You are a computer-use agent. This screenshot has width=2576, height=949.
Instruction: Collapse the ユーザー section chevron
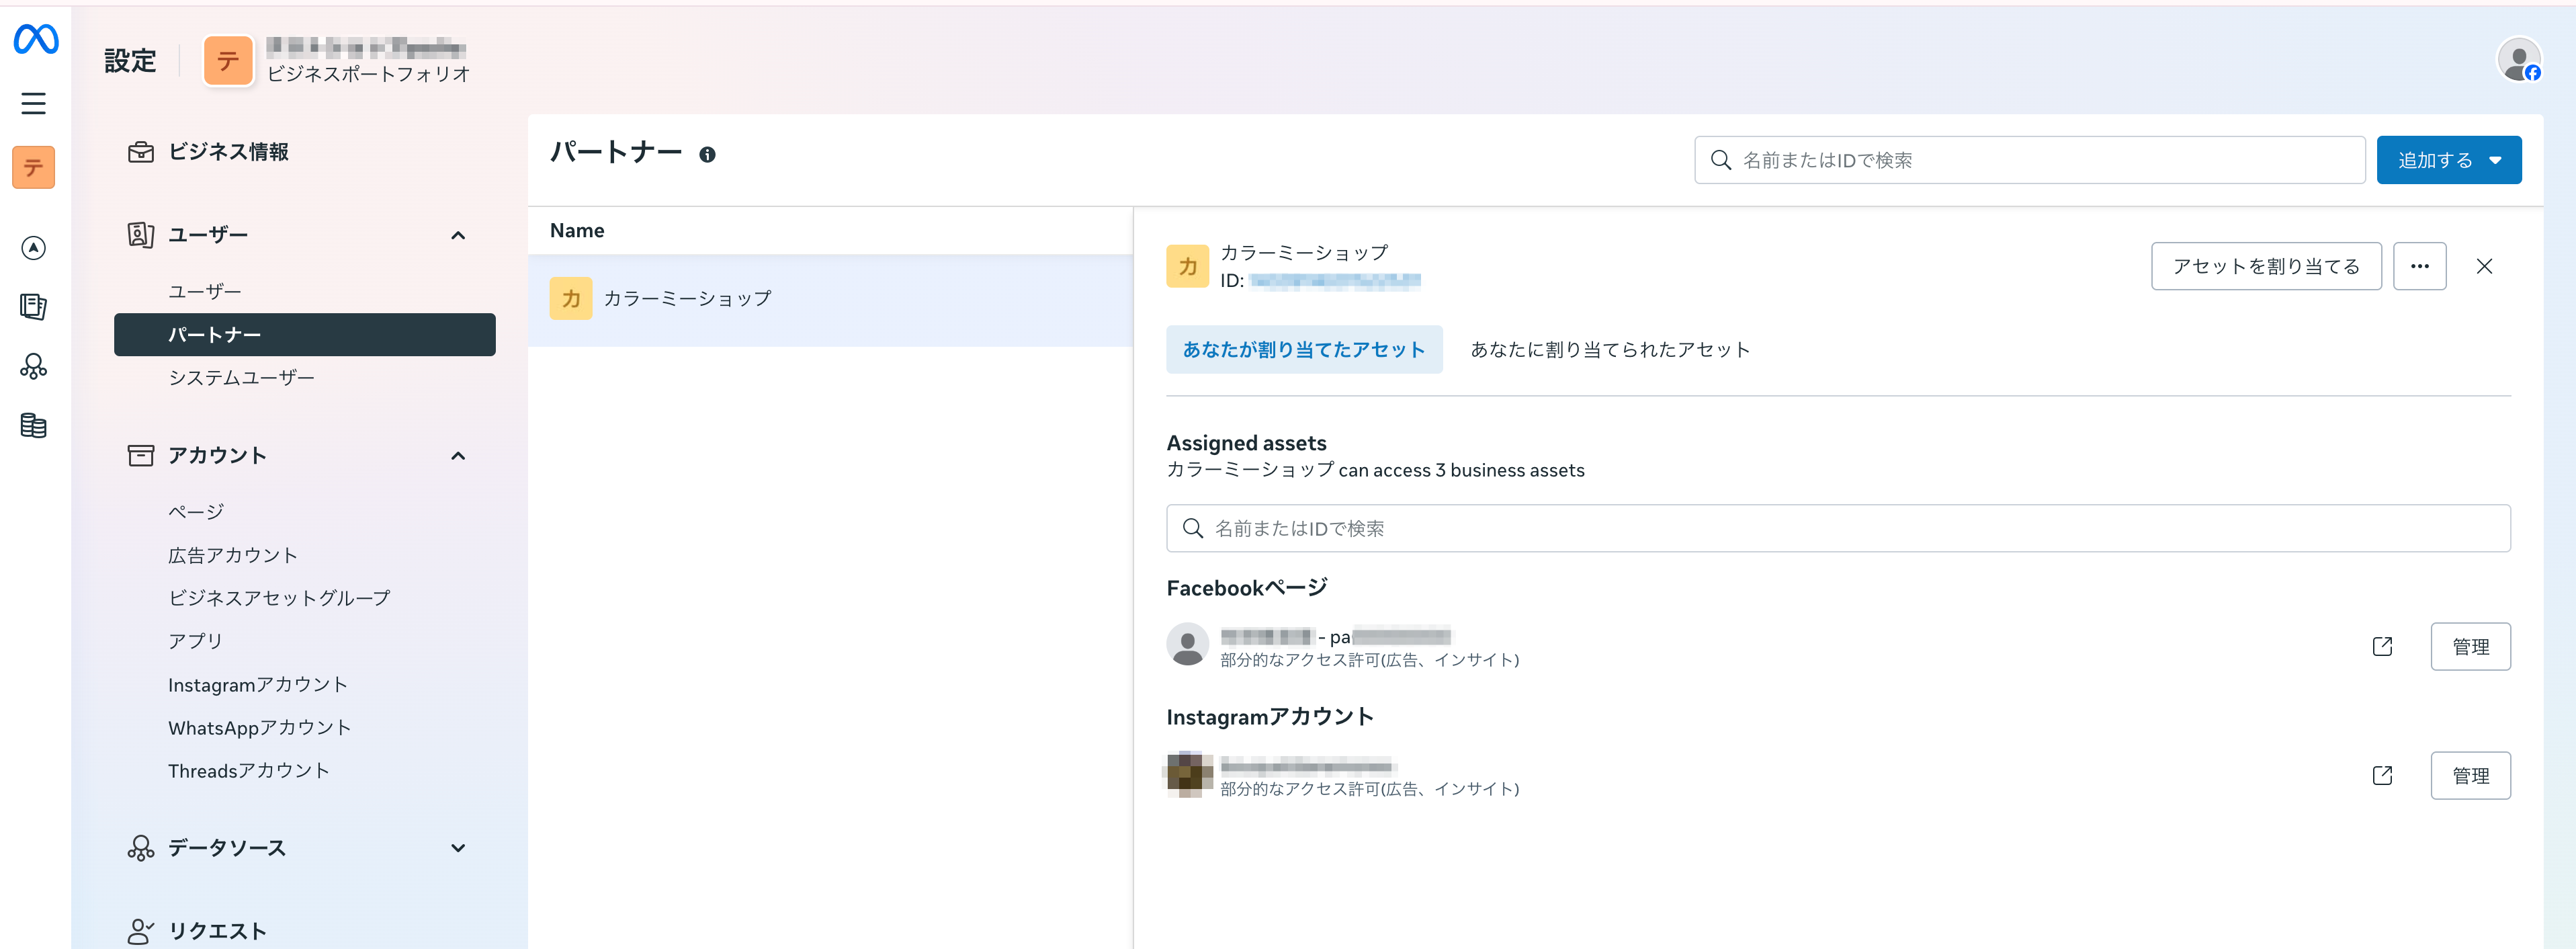pyautogui.click(x=458, y=235)
